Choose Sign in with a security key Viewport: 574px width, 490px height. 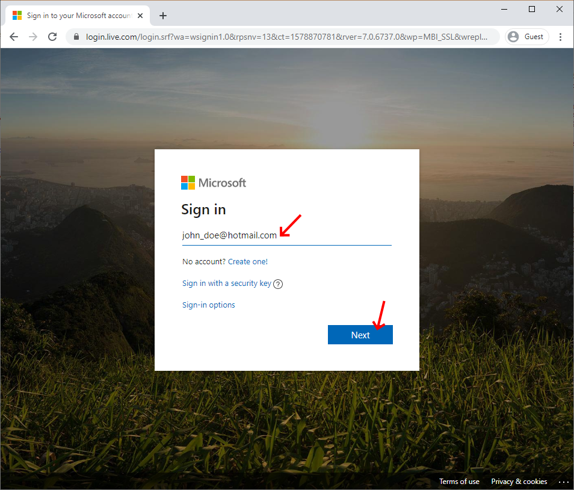[226, 284]
